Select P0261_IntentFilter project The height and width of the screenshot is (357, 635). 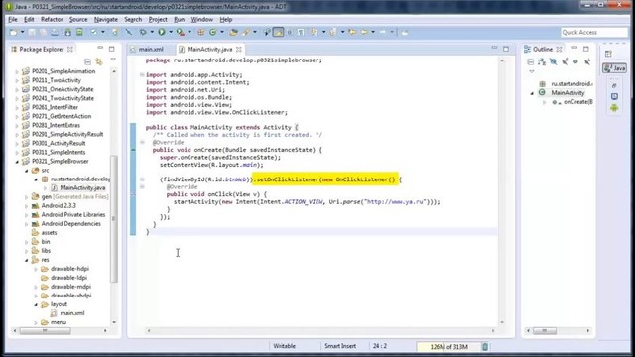(x=56, y=107)
